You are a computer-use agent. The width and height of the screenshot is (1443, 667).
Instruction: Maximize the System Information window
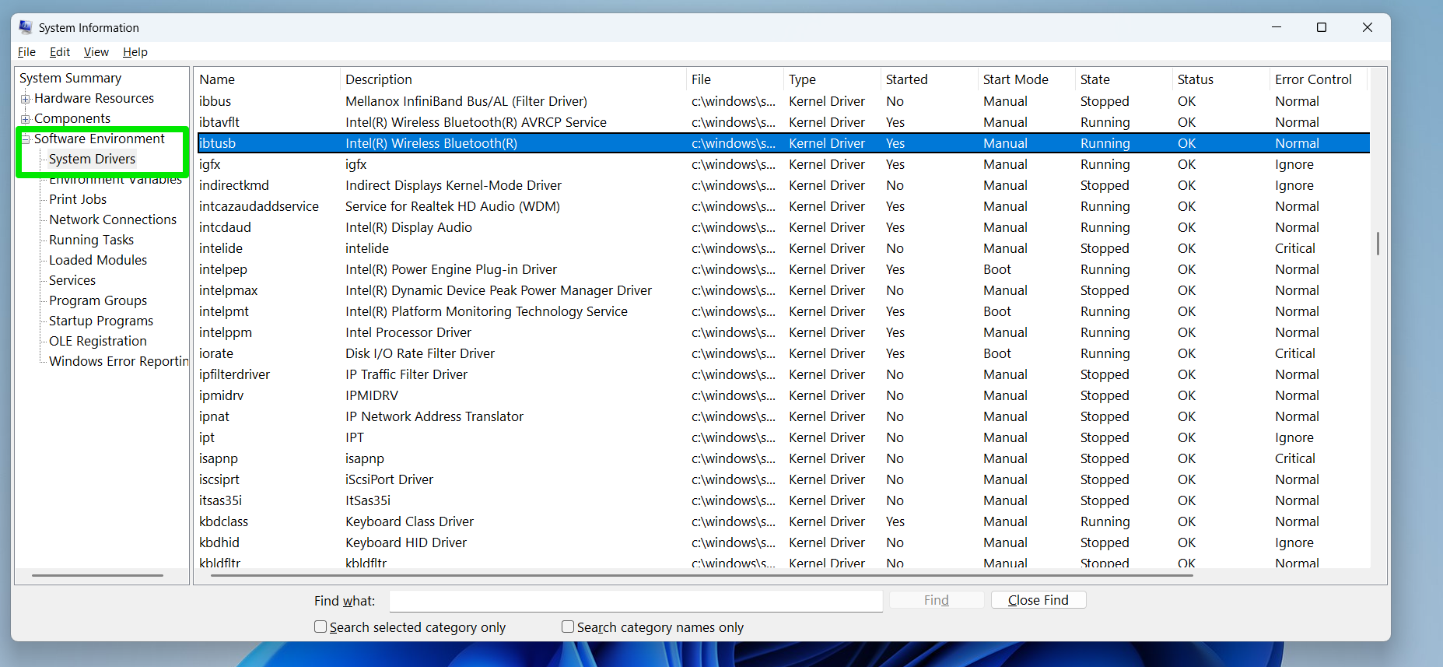tap(1321, 27)
